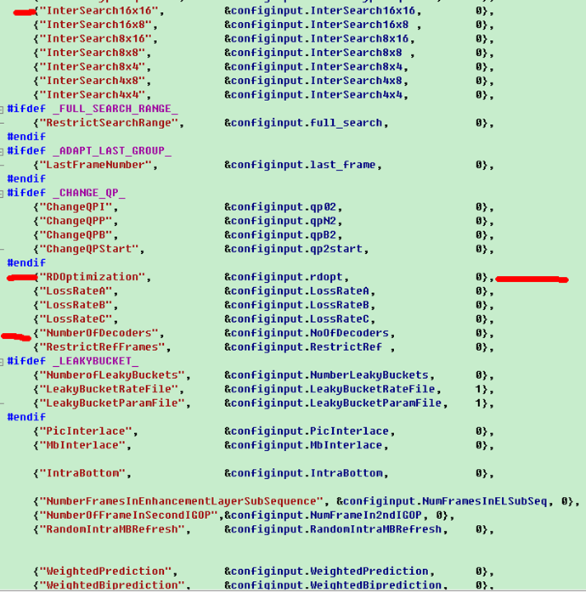Click the "NumberOfFrameInSecondIGOP" string literal
The height and width of the screenshot is (592, 586).
(x=128, y=516)
